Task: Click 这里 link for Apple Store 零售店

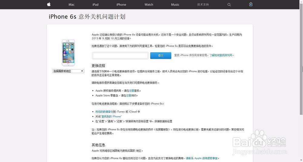Action: pos(129,96)
